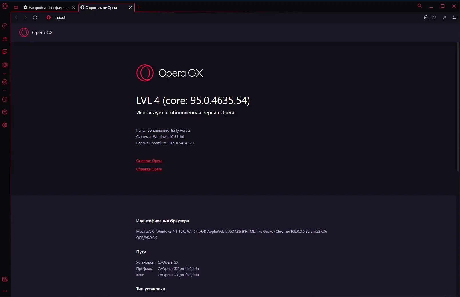Show browsing History from sidebar clock

click(5, 99)
